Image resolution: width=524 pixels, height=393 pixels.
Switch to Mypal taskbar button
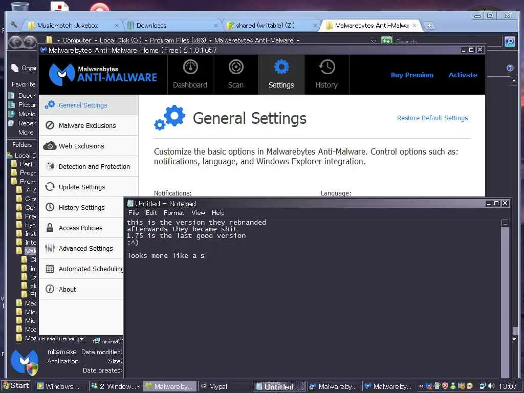(x=225, y=386)
